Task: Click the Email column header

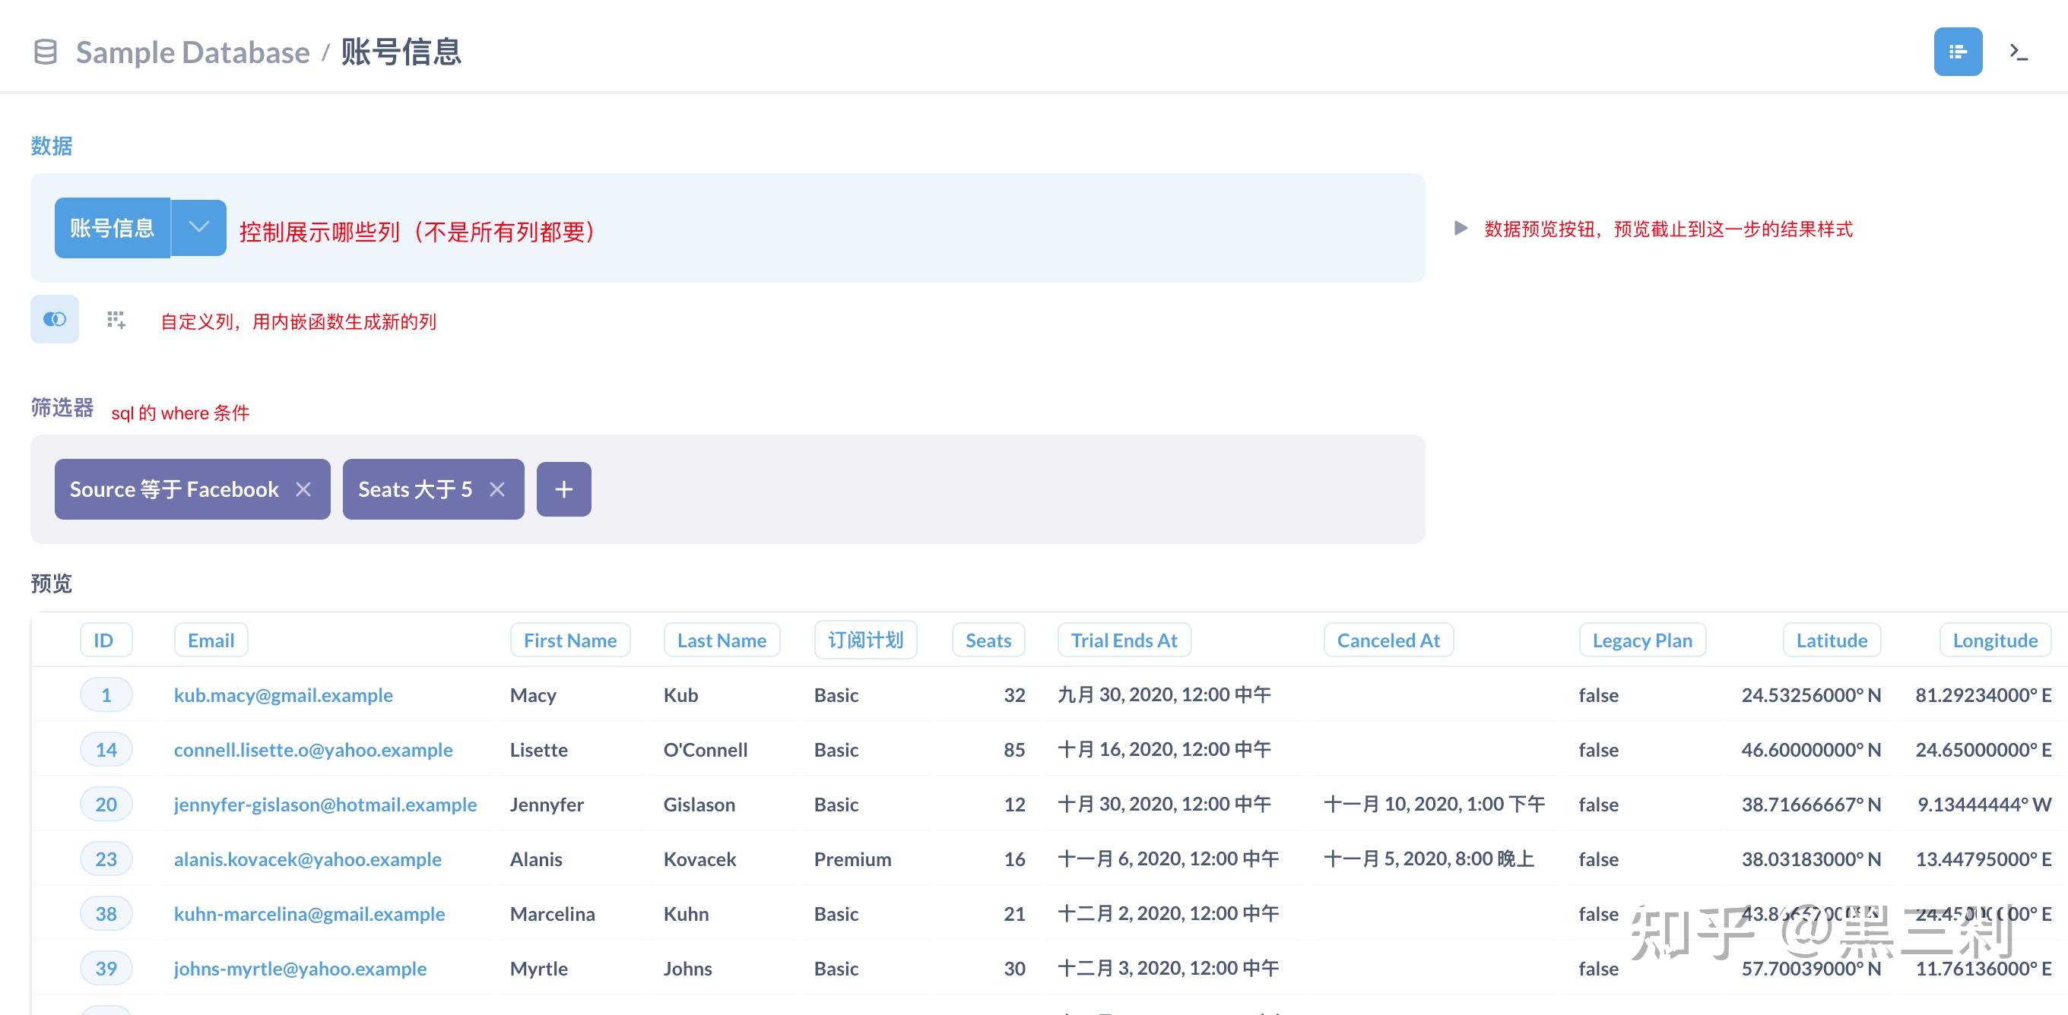Action: pyautogui.click(x=211, y=640)
